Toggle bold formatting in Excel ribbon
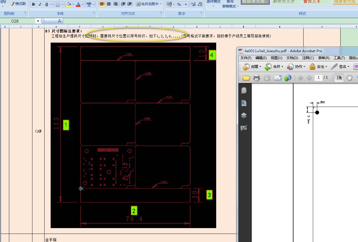This screenshot has width=358, height=242. click(x=34, y=4)
